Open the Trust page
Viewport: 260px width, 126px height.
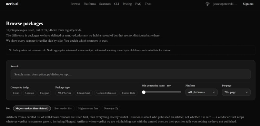(148, 4)
